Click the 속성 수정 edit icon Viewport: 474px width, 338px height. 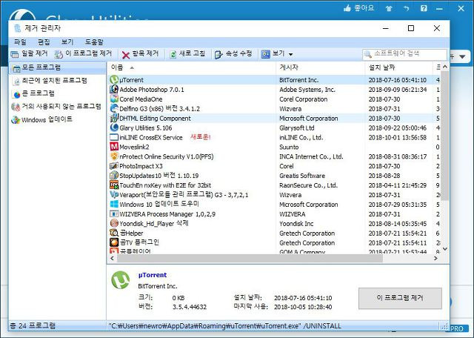click(x=218, y=54)
